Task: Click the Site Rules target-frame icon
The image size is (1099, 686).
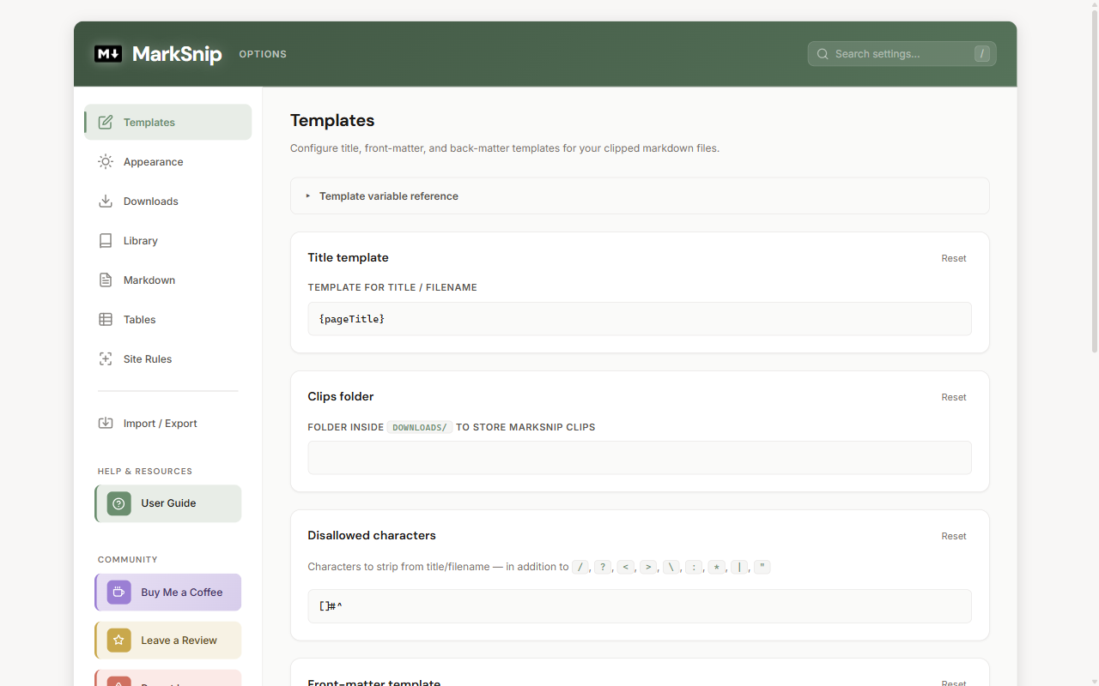Action: click(x=106, y=358)
